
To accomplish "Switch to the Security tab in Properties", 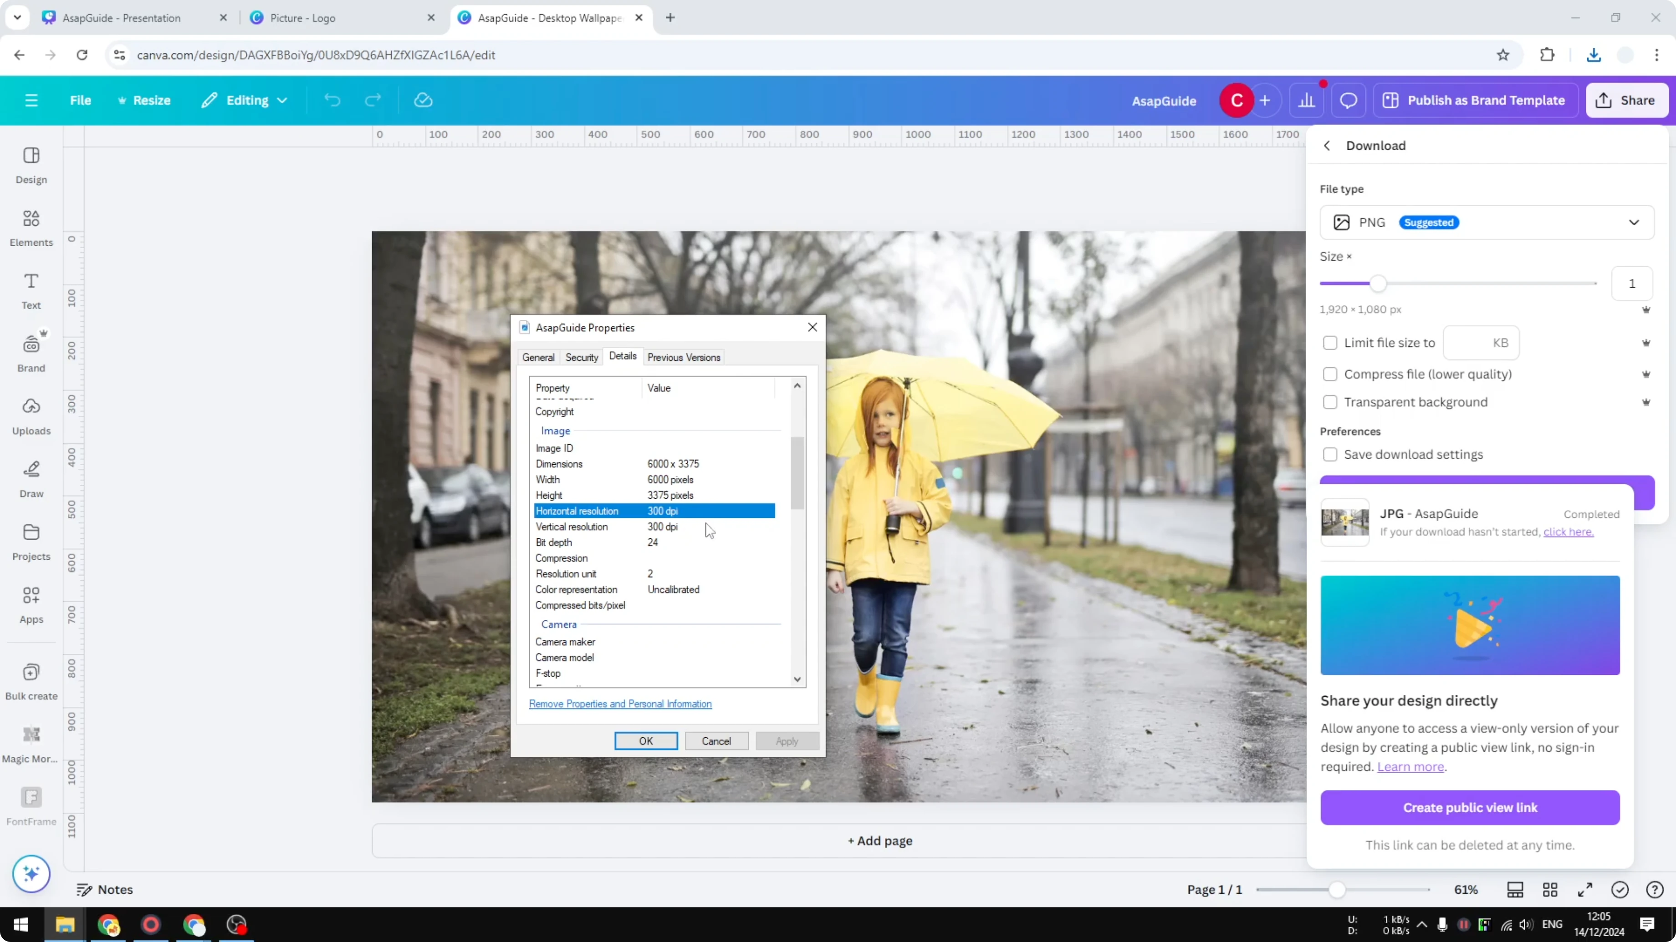I will 581,357.
